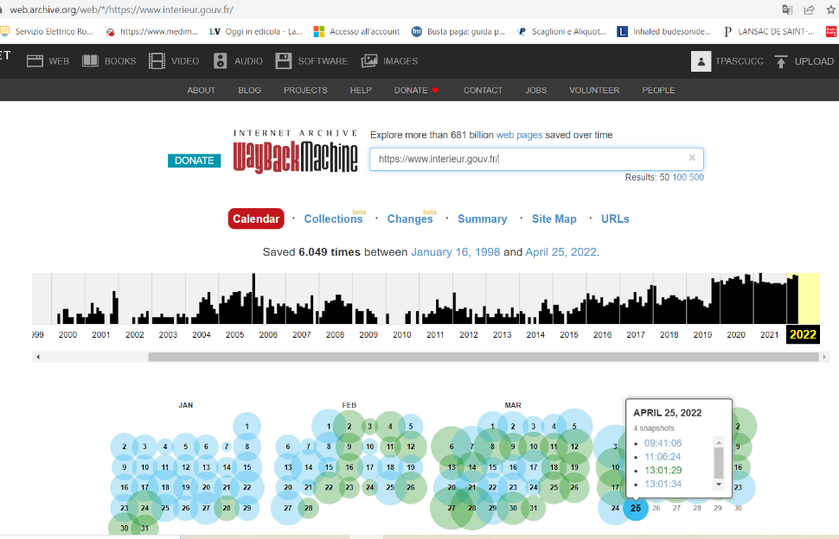Click the teal DONATE button

click(x=195, y=161)
